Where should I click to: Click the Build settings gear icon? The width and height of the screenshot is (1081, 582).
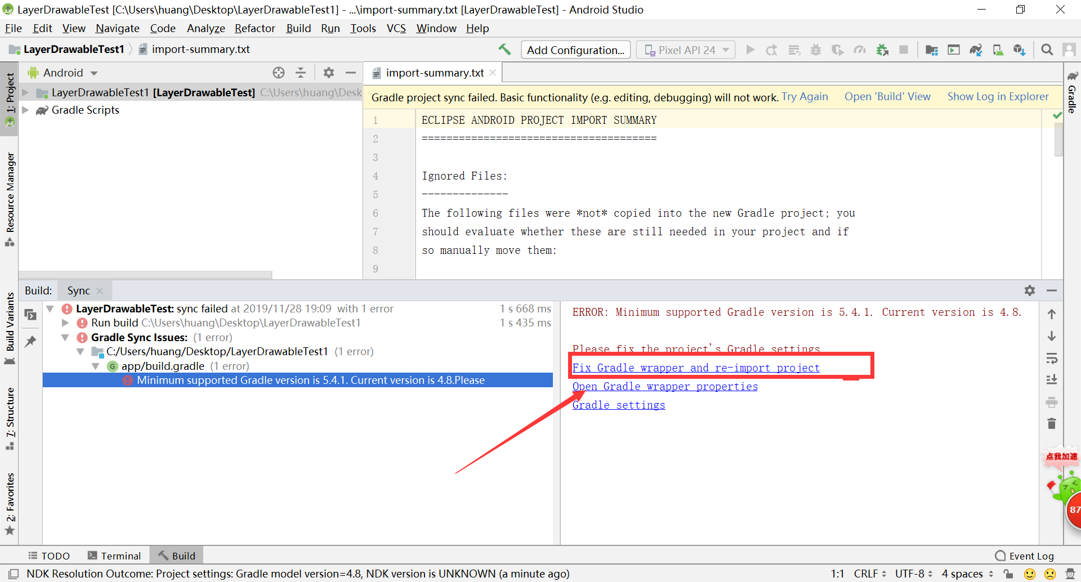point(1030,290)
